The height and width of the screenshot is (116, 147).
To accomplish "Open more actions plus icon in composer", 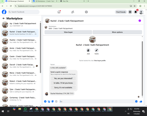I will (x=45, y=101).
